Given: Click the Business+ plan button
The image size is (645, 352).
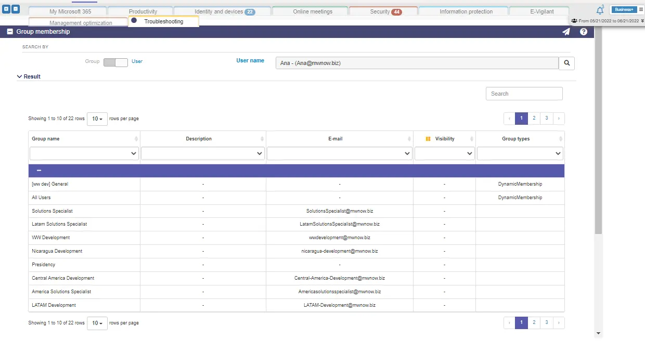Looking at the screenshot, I should point(624,9).
